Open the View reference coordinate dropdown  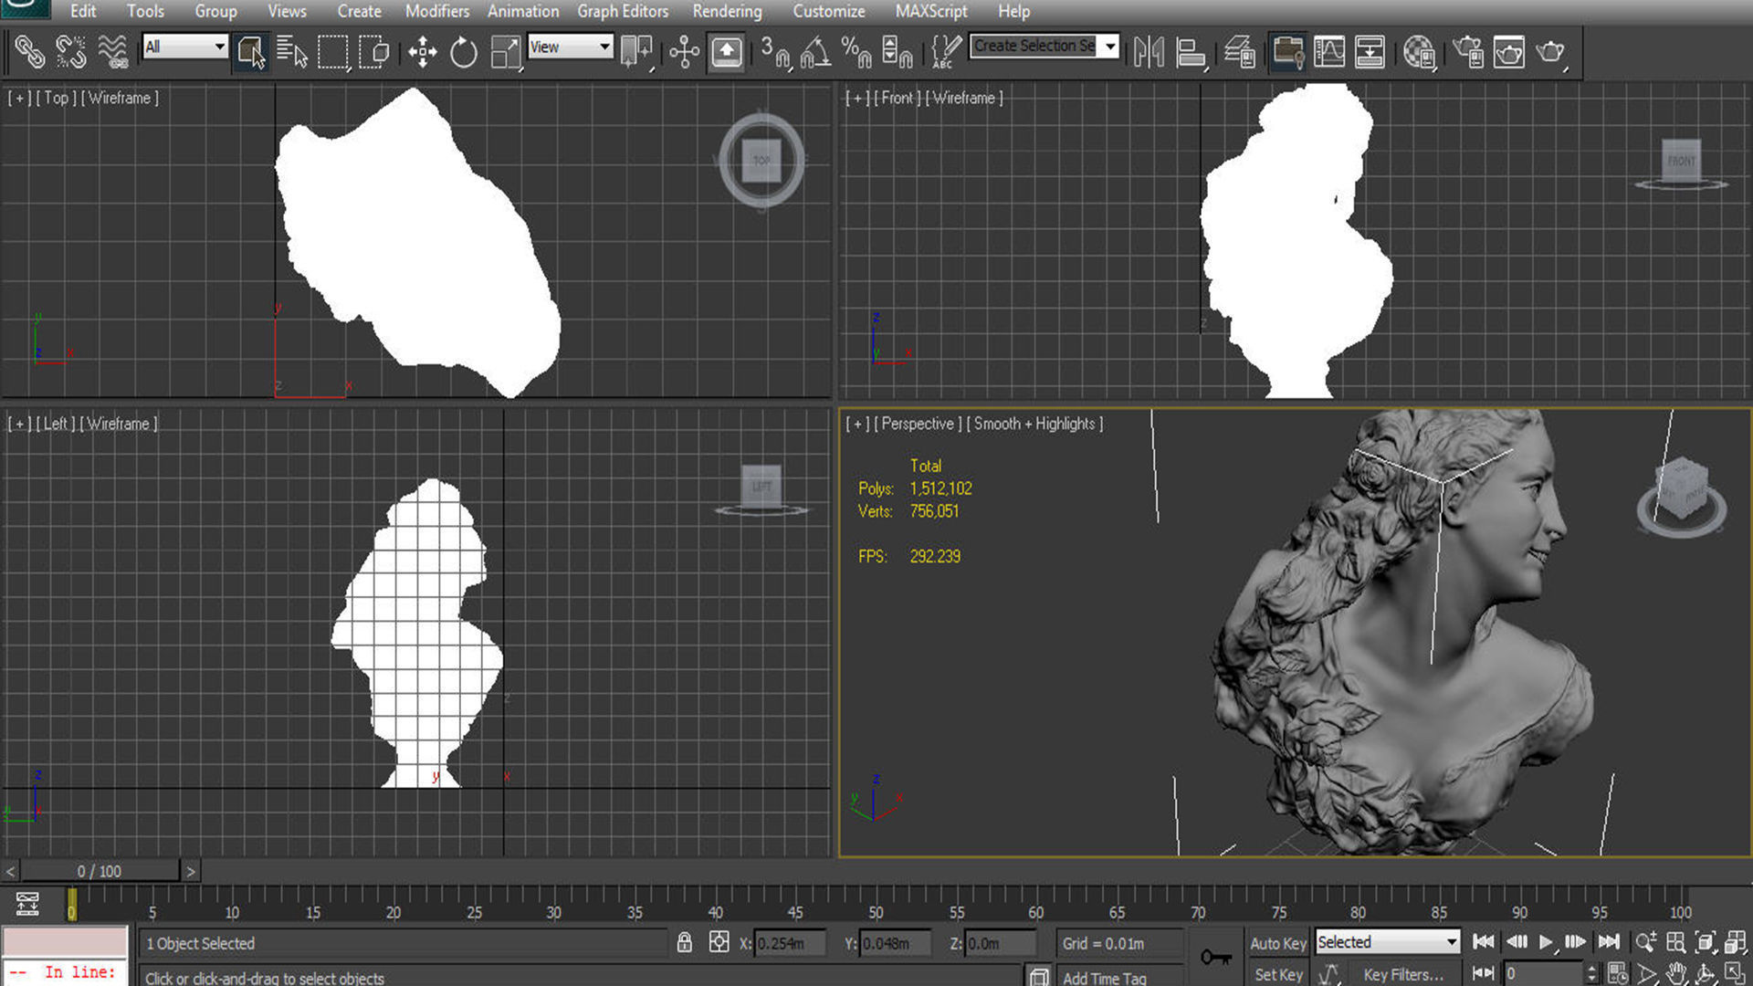570,47
